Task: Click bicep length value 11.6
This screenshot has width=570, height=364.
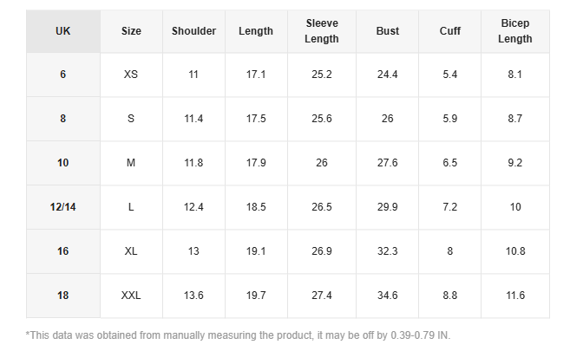Action: [x=515, y=296]
